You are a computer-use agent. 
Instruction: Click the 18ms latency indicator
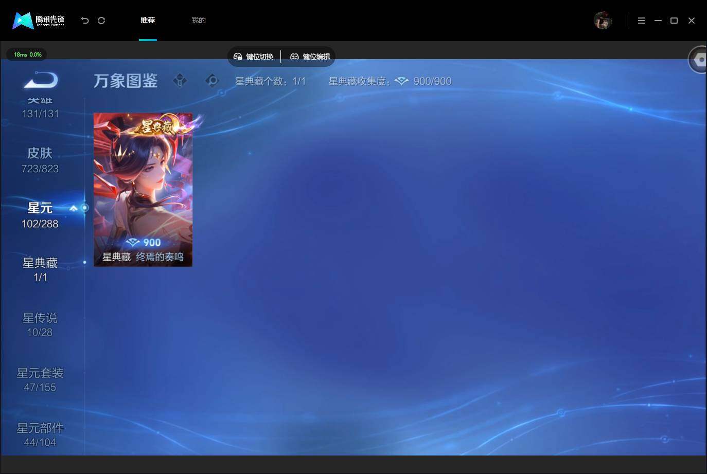pyautogui.click(x=27, y=54)
